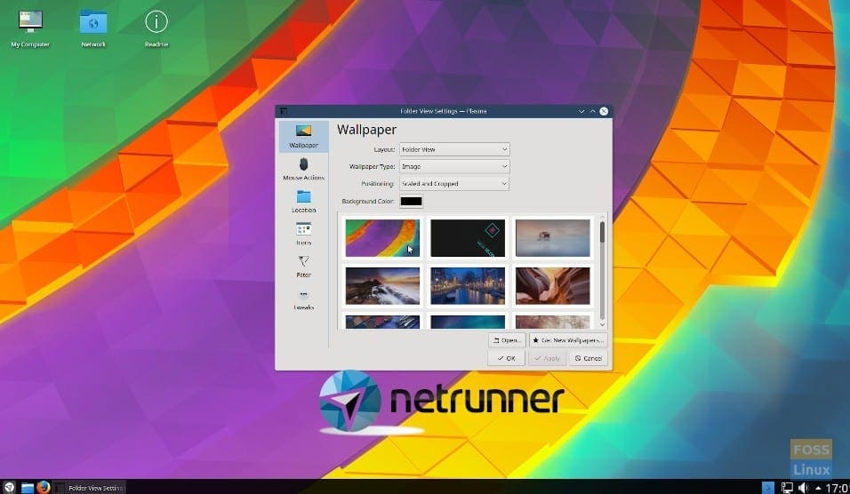Click the black Background Color swatch
The width and height of the screenshot is (850, 494).
click(x=411, y=201)
